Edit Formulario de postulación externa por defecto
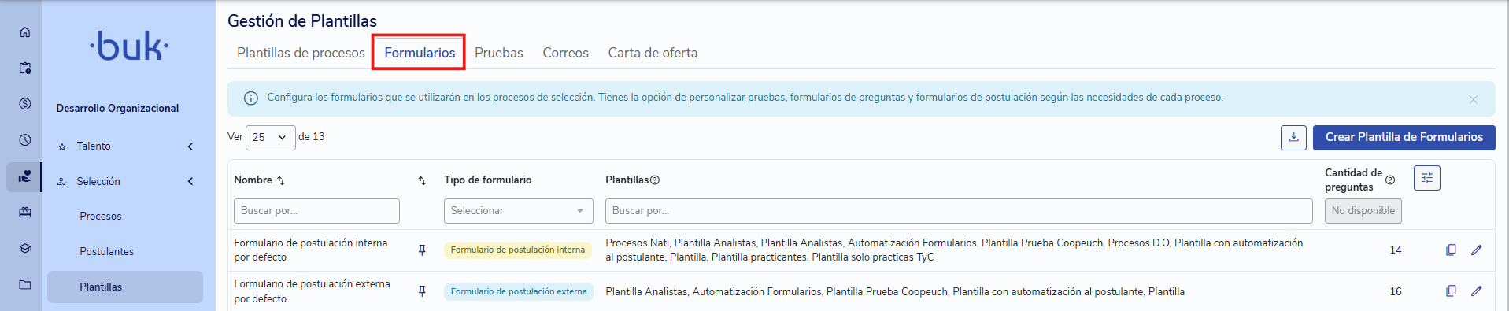Image resolution: width=1509 pixels, height=311 pixels. click(x=1476, y=291)
